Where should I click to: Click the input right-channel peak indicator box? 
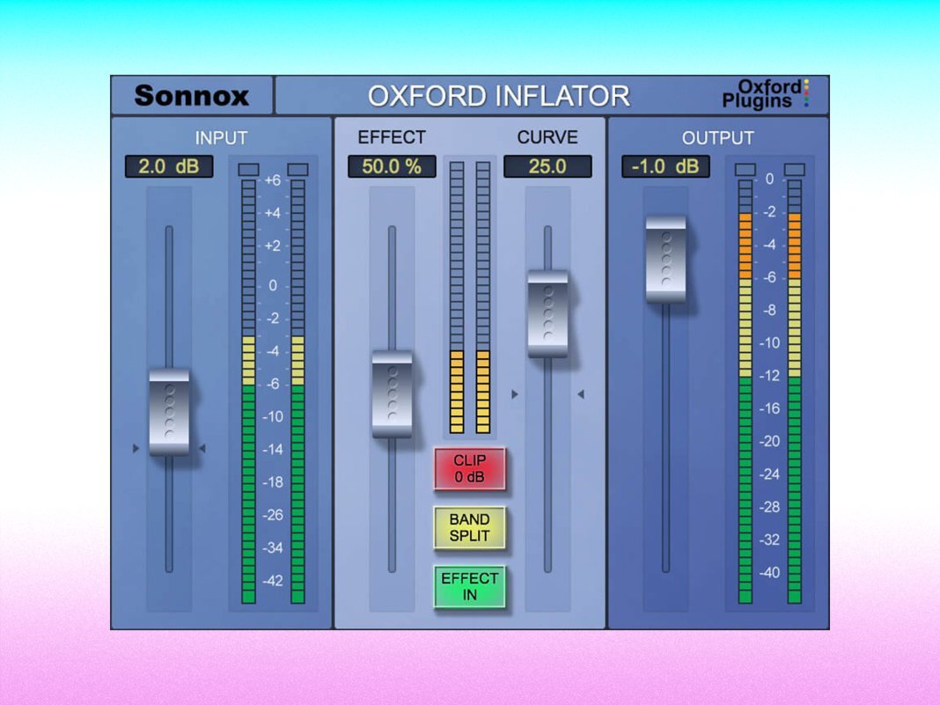[x=298, y=170]
